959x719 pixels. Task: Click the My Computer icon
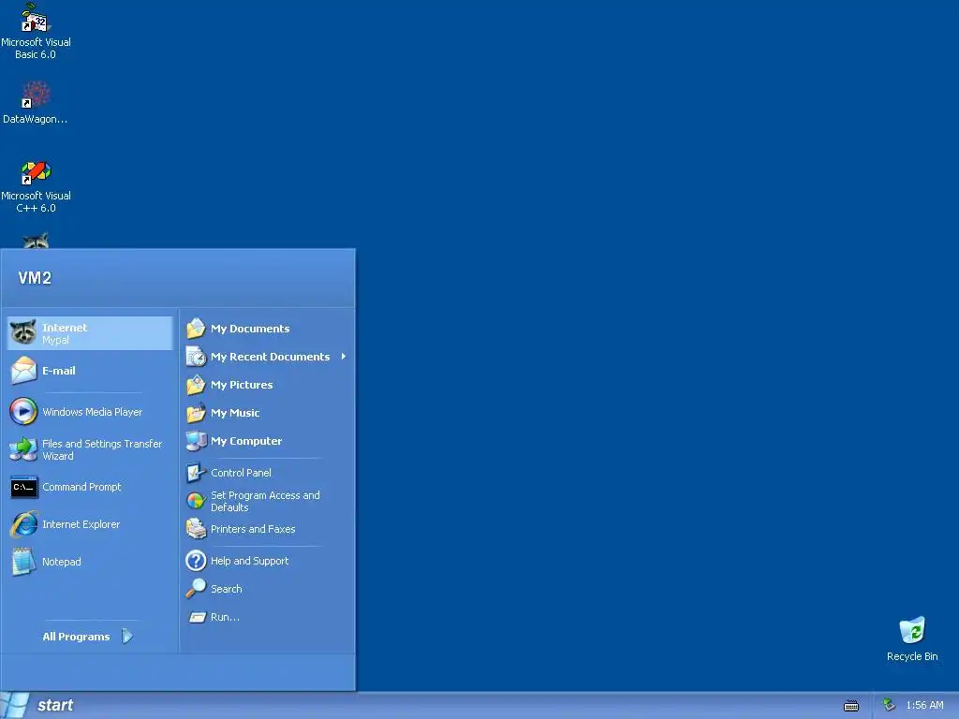pos(196,441)
